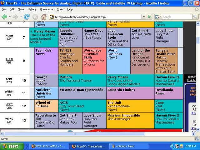The image size is (200, 150).
Task: Open the Bookmarks menu
Action: [47, 9]
